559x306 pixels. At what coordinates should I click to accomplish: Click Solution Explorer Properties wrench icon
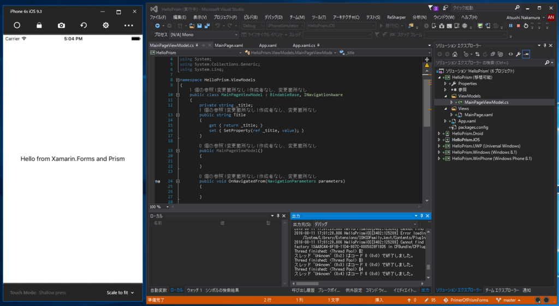(x=519, y=54)
